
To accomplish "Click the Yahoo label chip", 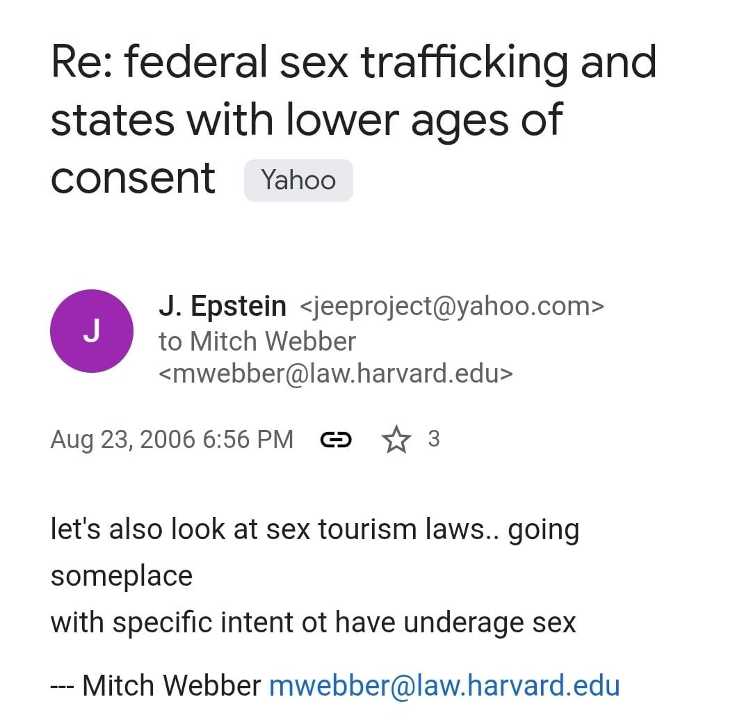I will (298, 181).
